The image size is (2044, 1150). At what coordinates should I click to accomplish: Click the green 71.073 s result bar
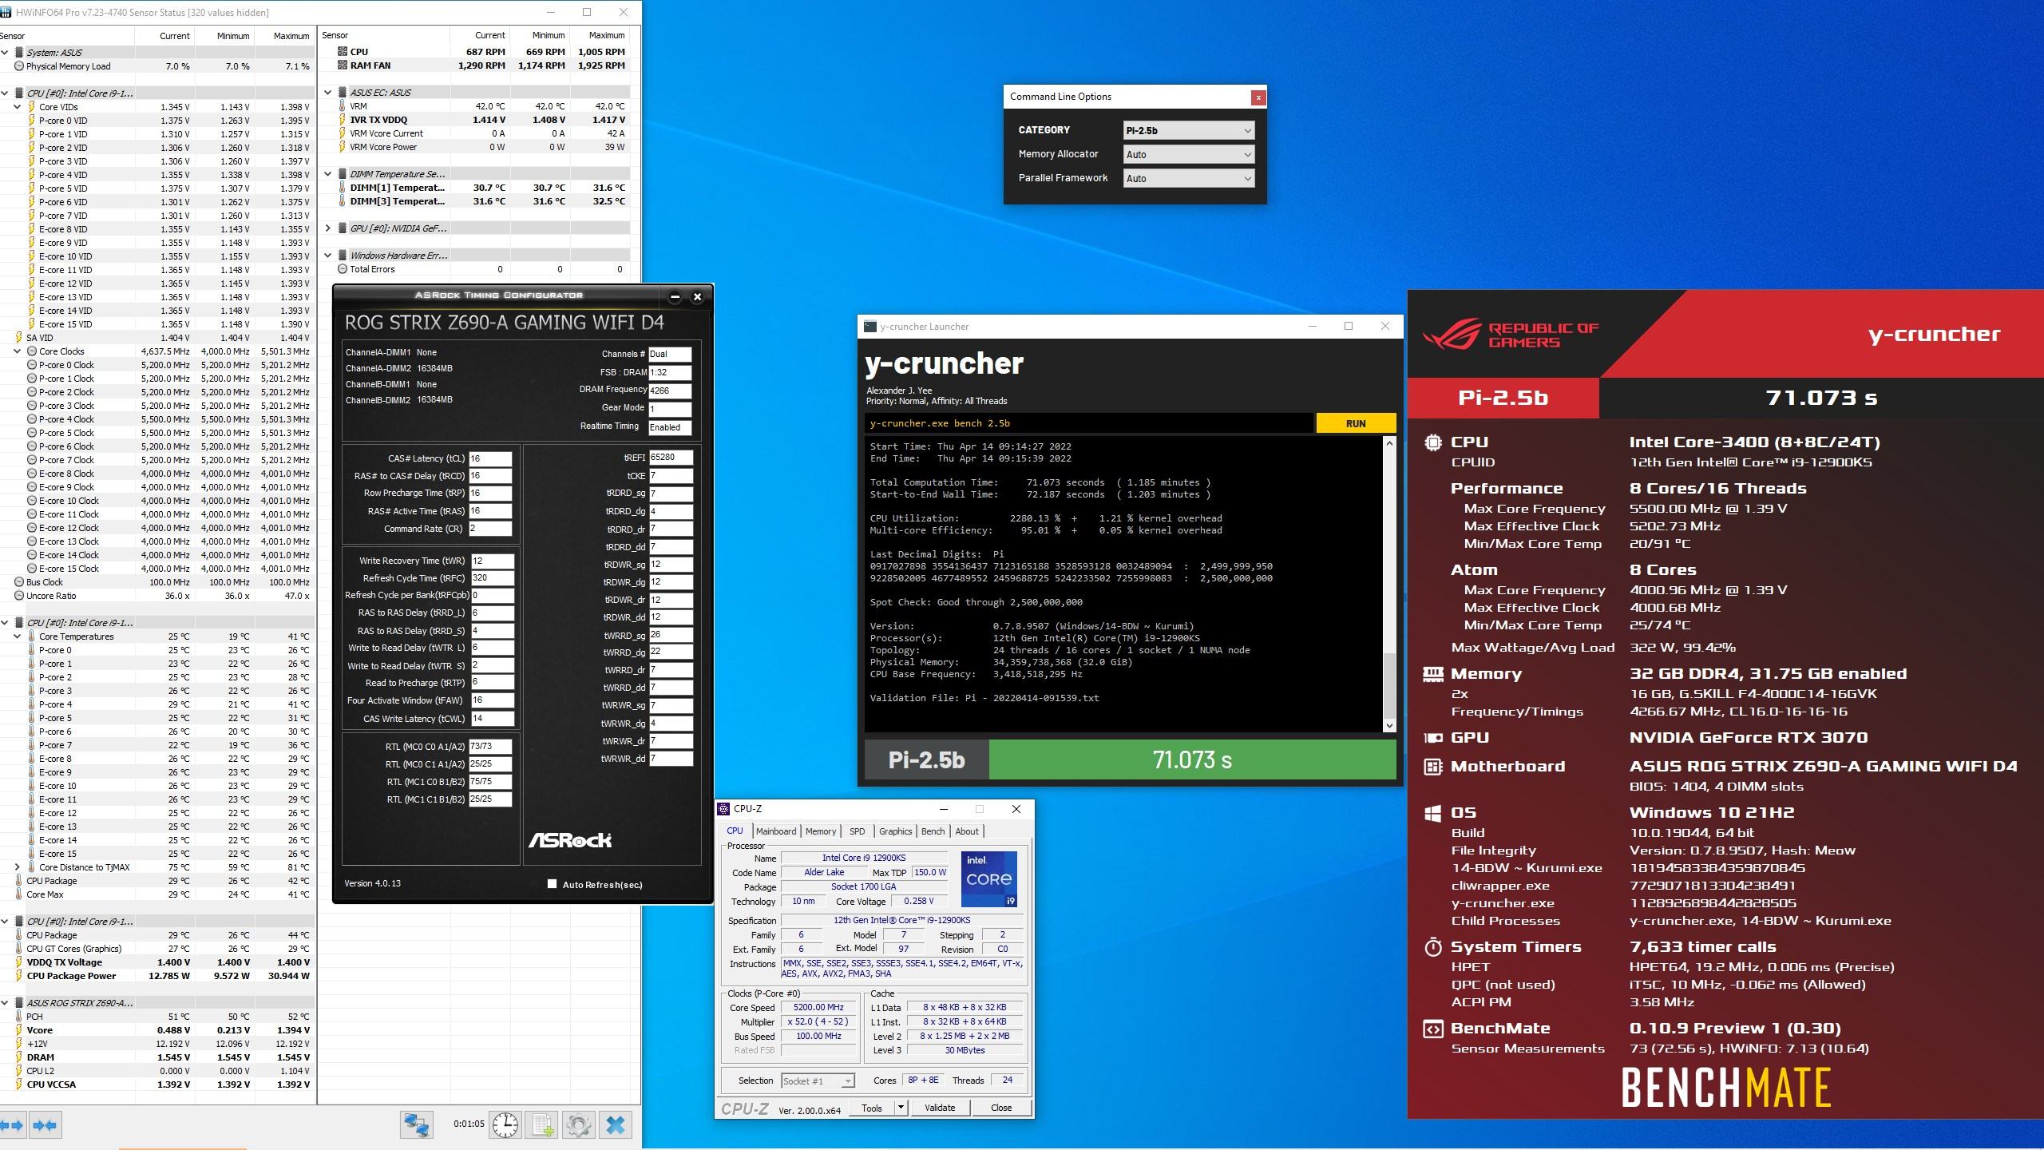click(x=1192, y=759)
